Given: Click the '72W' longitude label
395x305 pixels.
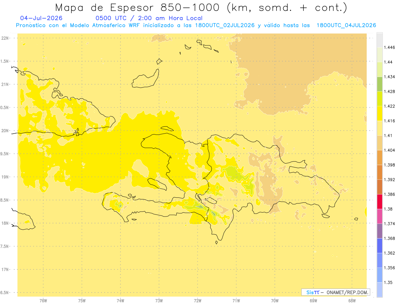Looking at the screenshot, I should [x=197, y=300].
